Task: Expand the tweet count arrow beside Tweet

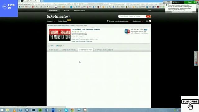Action: point(63,46)
